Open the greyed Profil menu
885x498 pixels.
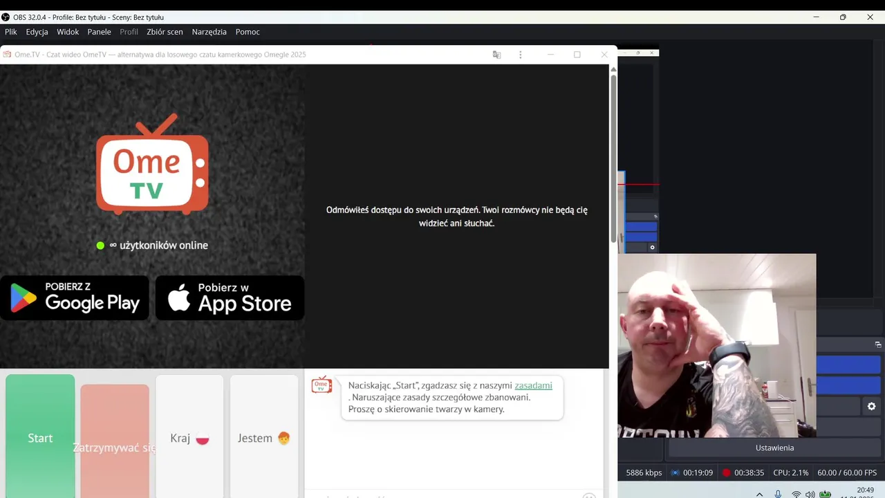pos(129,32)
